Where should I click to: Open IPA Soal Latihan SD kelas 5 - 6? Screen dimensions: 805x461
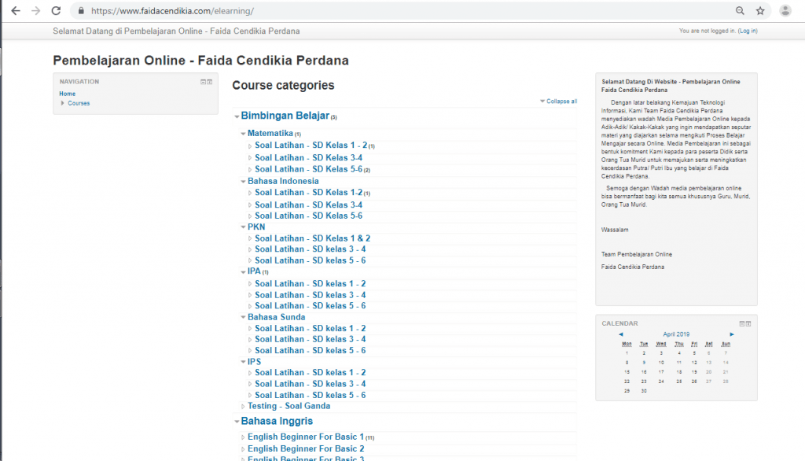(310, 306)
